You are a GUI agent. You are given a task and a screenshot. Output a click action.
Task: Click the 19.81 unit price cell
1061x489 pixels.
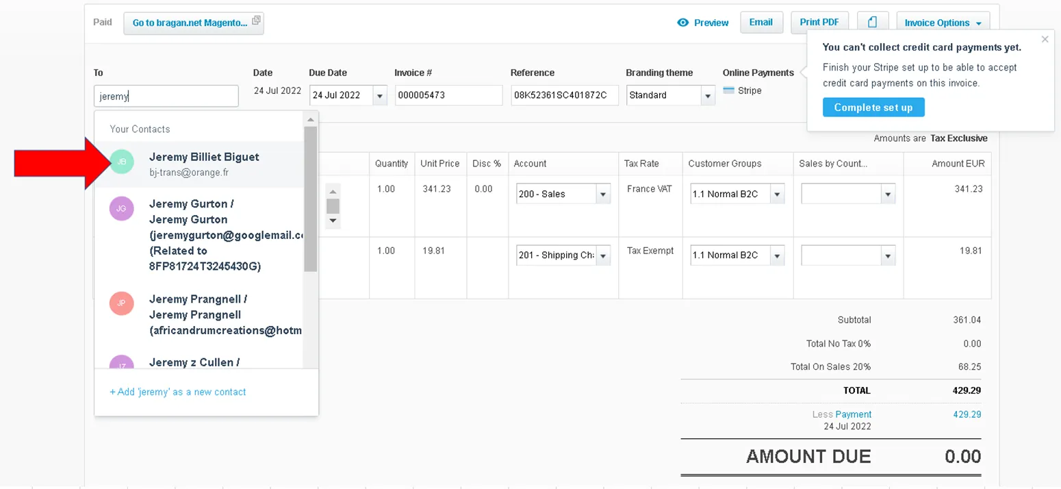[441, 268]
